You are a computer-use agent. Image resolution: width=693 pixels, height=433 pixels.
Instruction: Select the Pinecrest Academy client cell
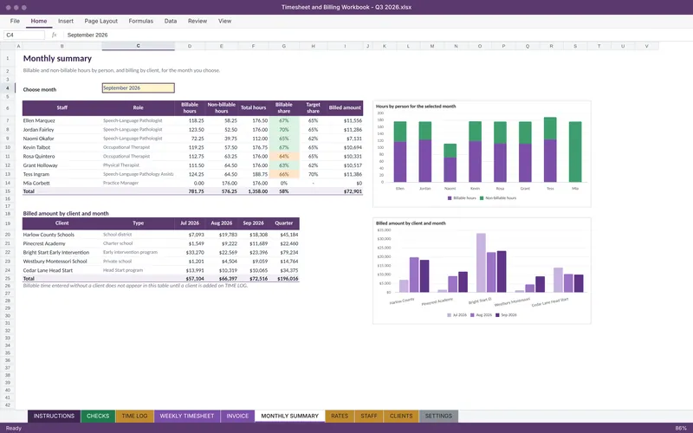coord(62,243)
